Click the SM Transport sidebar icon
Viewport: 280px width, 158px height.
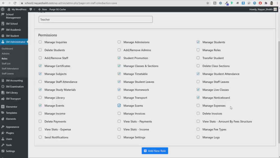coord(3,99)
